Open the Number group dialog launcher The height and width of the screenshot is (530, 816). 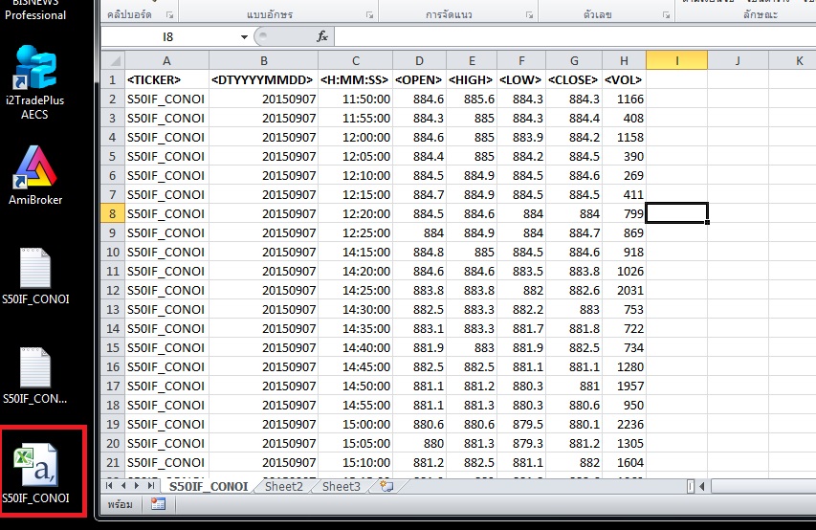point(666,15)
